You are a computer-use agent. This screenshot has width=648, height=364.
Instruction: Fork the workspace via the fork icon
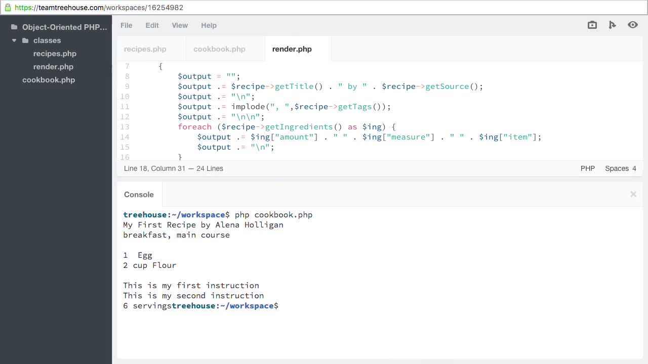point(613,25)
